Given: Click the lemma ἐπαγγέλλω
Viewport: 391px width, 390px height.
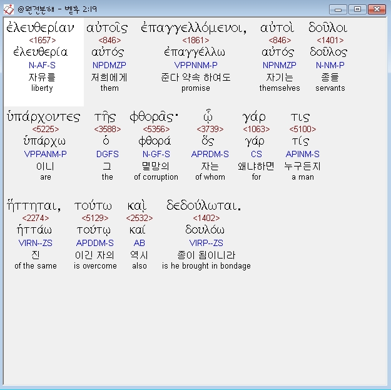Looking at the screenshot, I should tap(195, 52).
